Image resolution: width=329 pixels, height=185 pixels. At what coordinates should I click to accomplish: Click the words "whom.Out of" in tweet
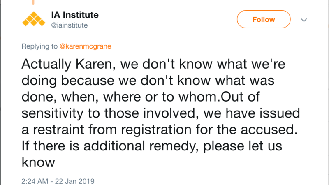point(219,97)
